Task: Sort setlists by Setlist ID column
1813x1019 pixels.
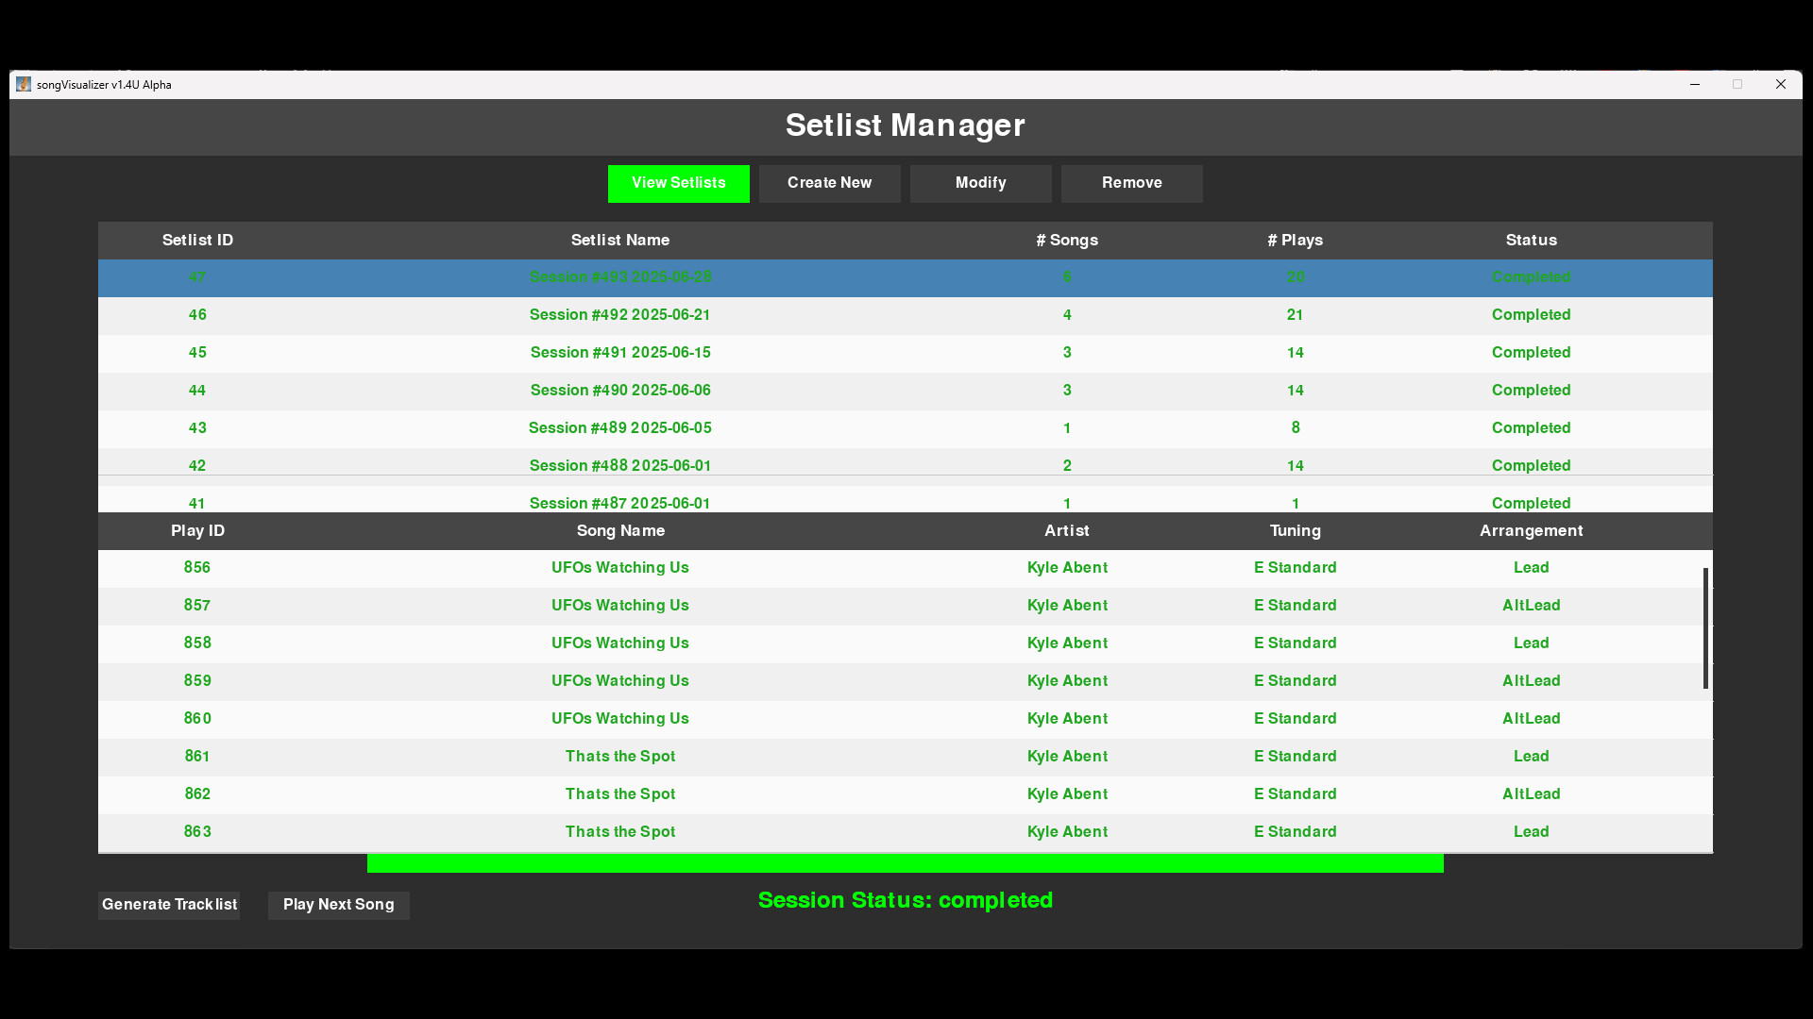Action: [197, 241]
